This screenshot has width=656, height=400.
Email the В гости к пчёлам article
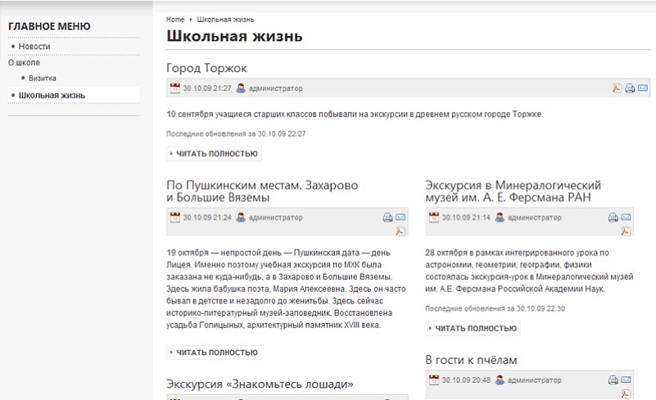[x=626, y=380]
